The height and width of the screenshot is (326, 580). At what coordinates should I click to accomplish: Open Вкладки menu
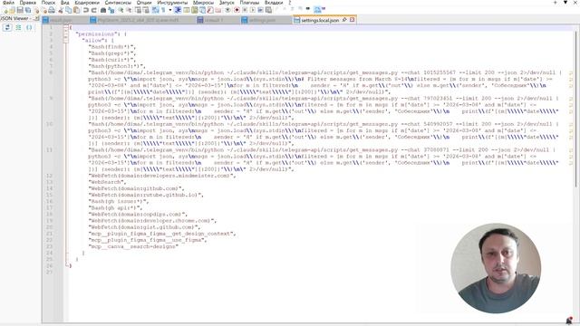[x=274, y=2]
